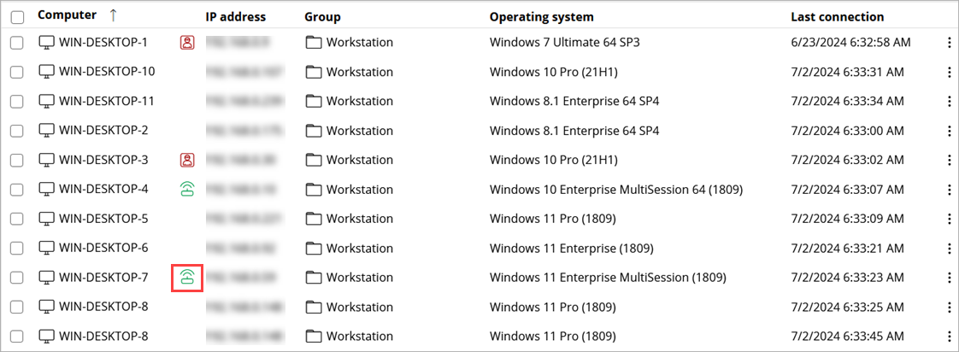Open the WIN-DESKTOP-5 computer name

click(x=103, y=219)
